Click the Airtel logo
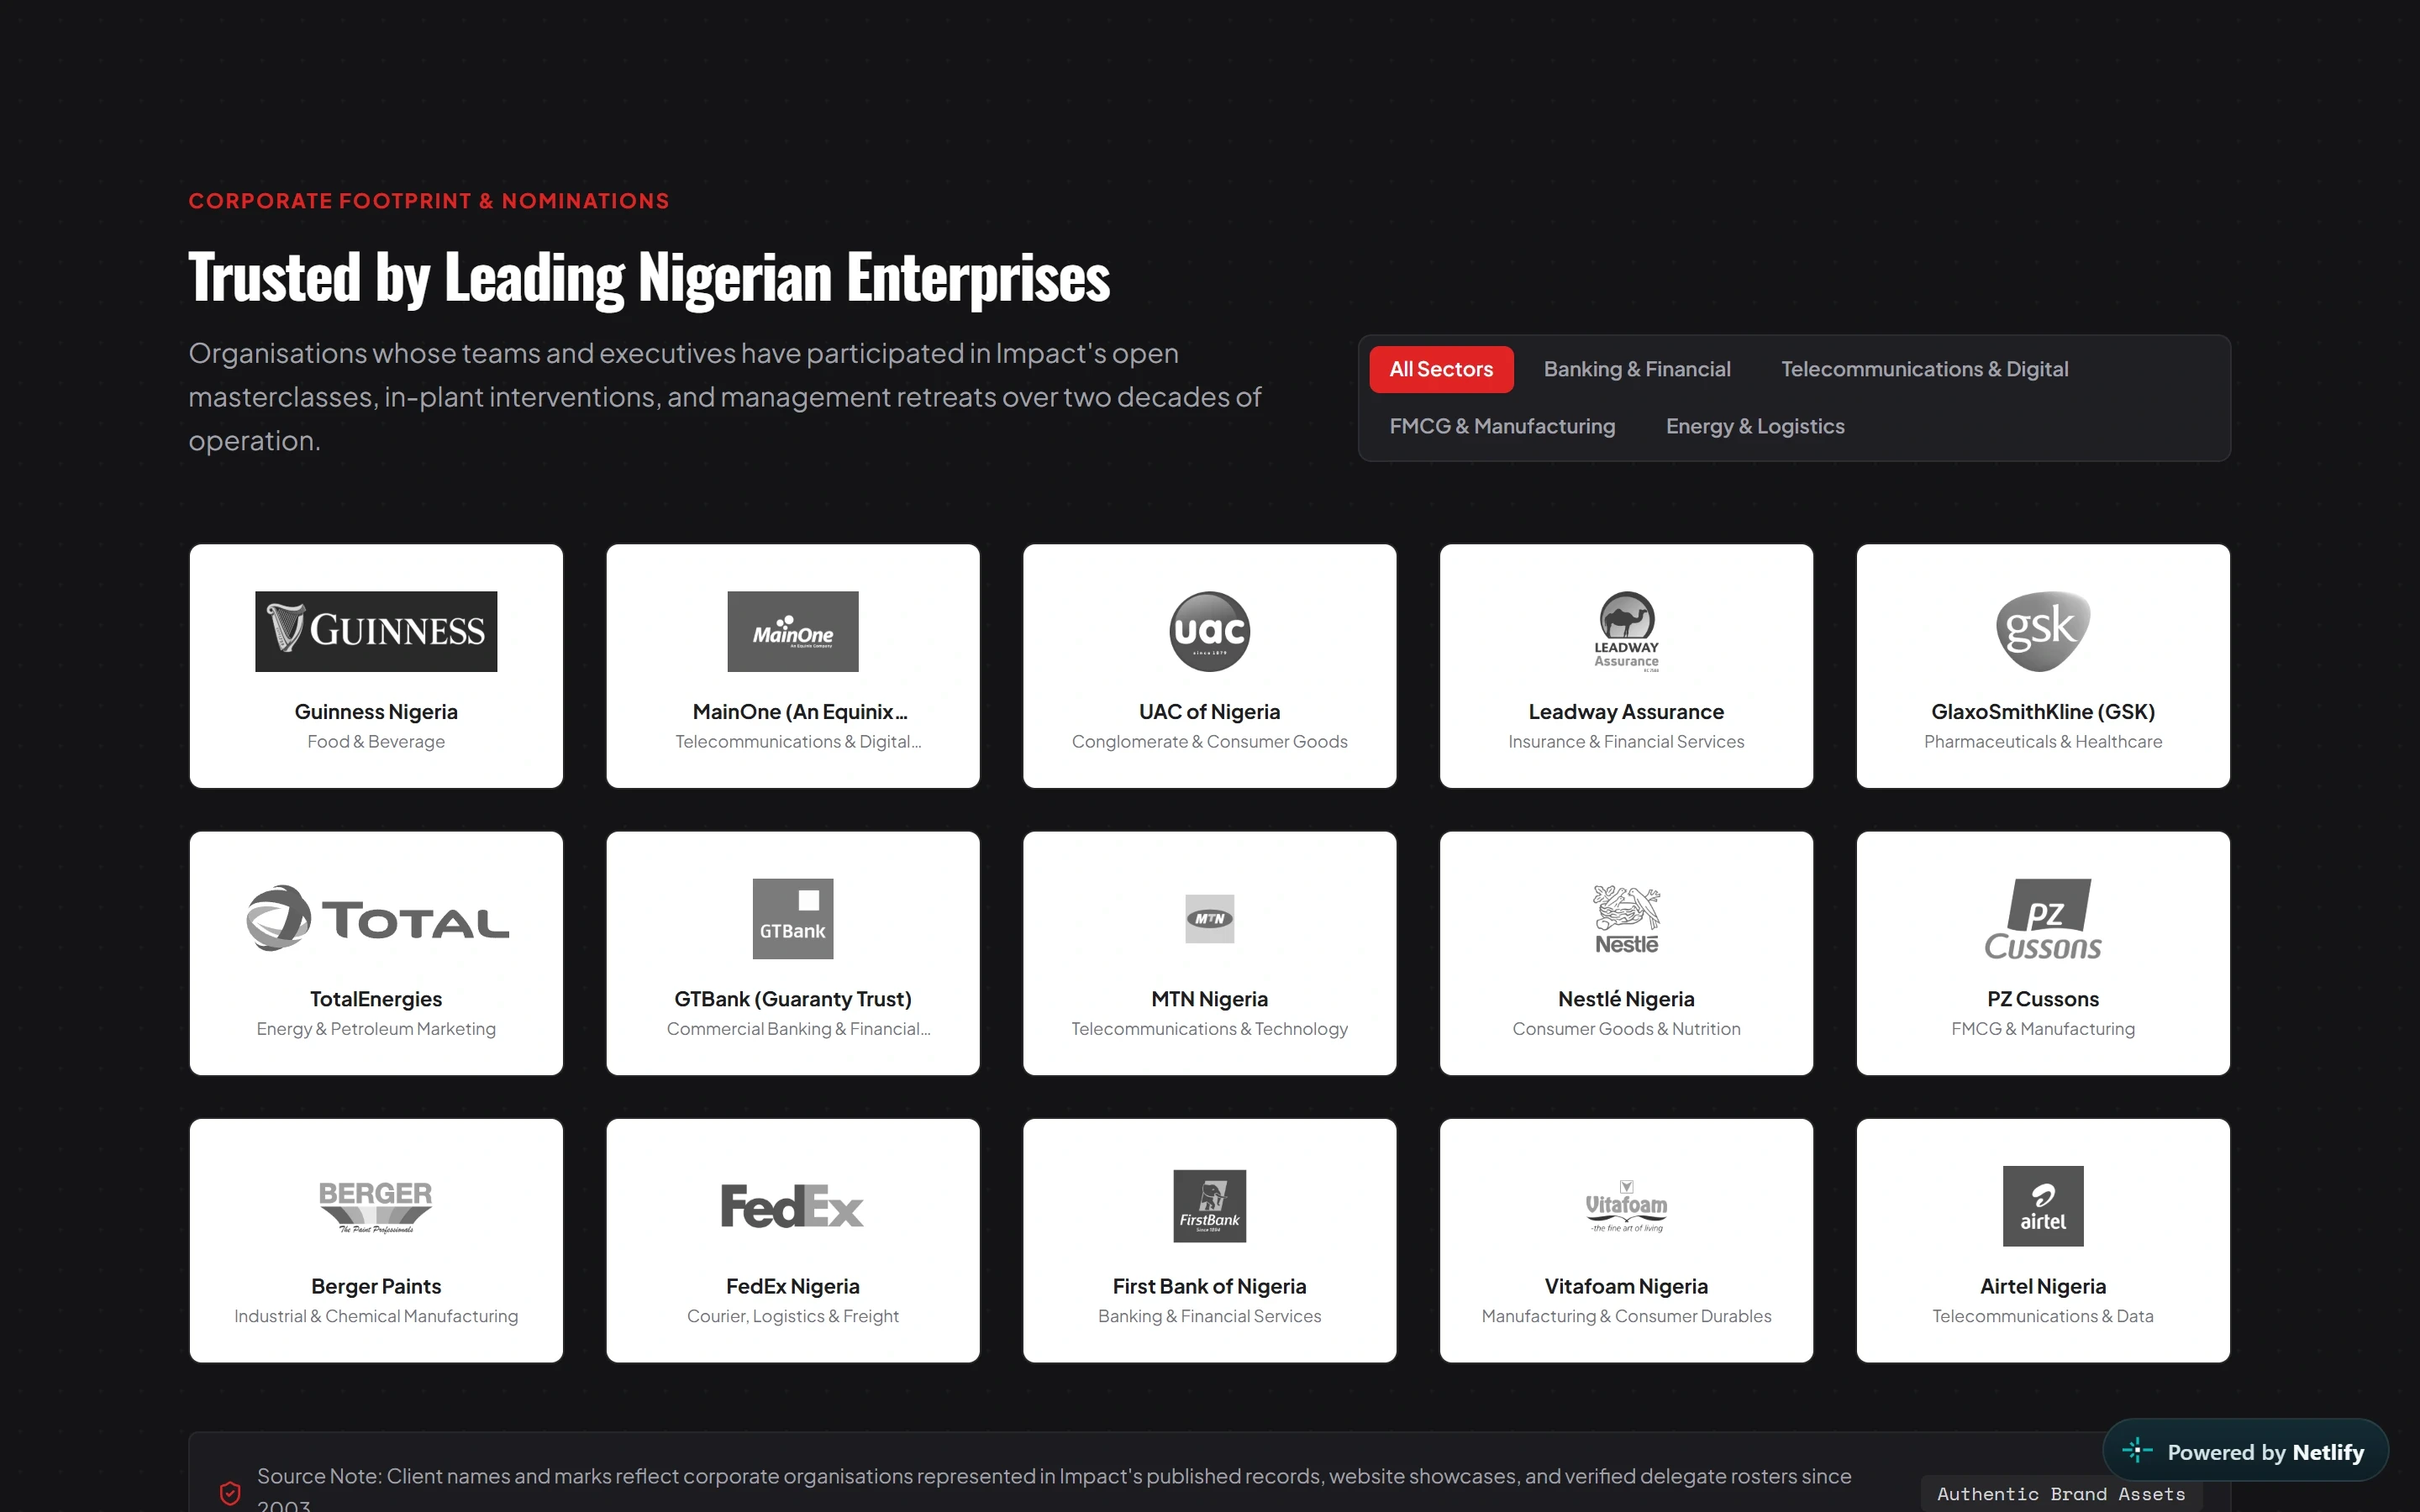Image resolution: width=2420 pixels, height=1512 pixels. tap(2043, 1206)
